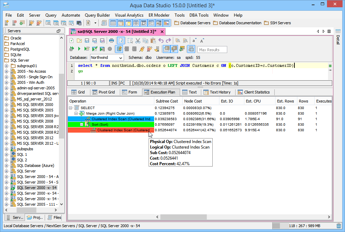Click the server tree vertical scrollbar thumb
Viewport: 345px width, 232px height.
point(61,106)
